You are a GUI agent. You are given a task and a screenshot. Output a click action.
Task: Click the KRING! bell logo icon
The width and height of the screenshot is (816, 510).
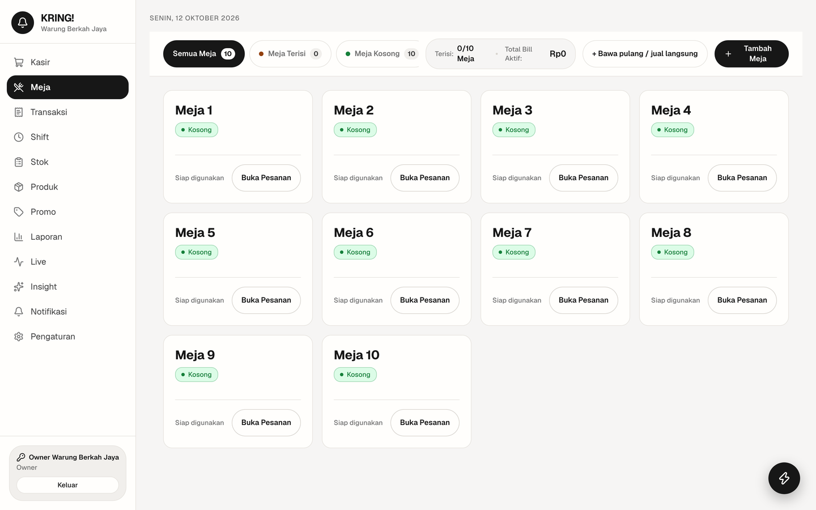pyautogui.click(x=23, y=23)
